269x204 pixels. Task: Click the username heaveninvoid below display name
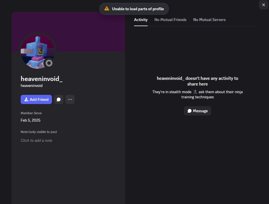coord(31,86)
